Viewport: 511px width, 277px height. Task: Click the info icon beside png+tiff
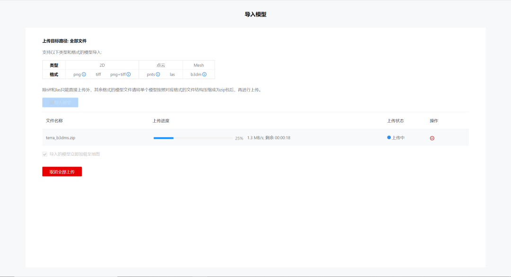coord(128,74)
